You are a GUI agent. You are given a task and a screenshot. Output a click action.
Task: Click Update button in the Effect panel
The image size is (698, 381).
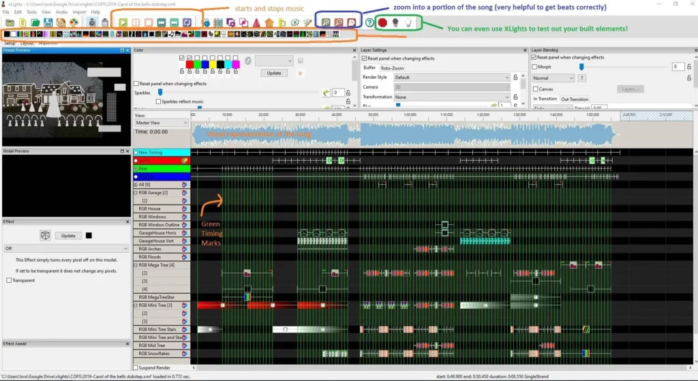68,236
